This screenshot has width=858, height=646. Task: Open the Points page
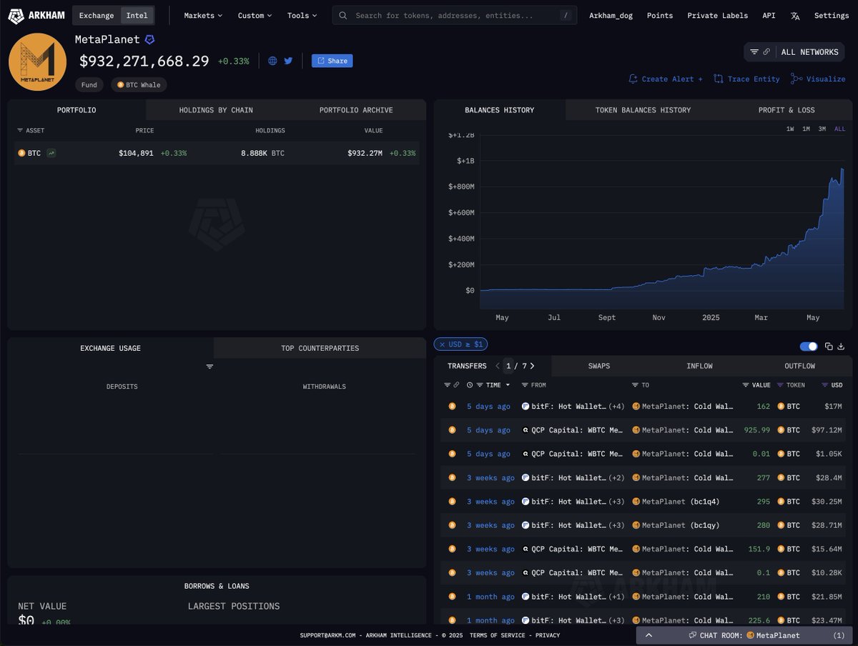659,15
